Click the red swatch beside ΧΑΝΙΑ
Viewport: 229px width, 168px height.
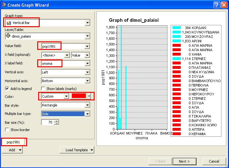177,54
